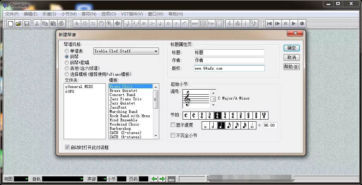Select the hand grab tool icon
Viewport: 362px width, 185px height.
click(101, 24)
